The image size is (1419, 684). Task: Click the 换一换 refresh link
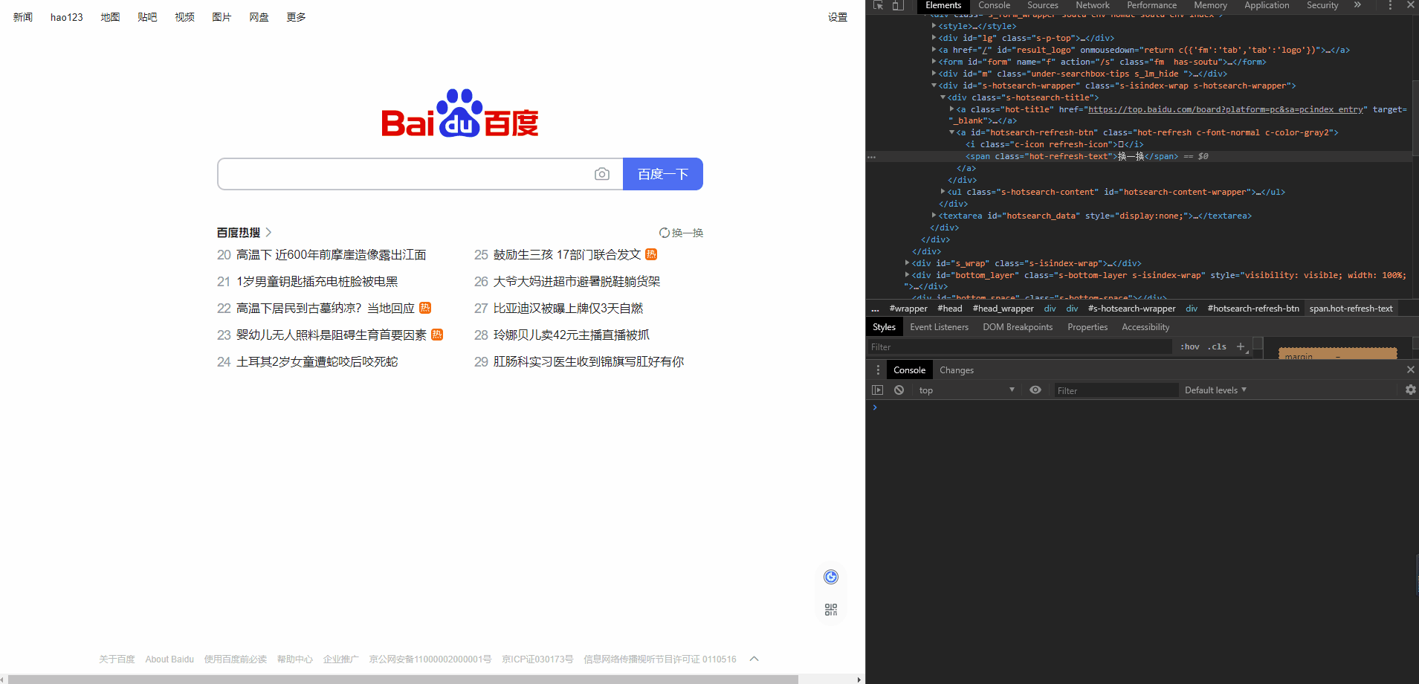tap(688, 233)
